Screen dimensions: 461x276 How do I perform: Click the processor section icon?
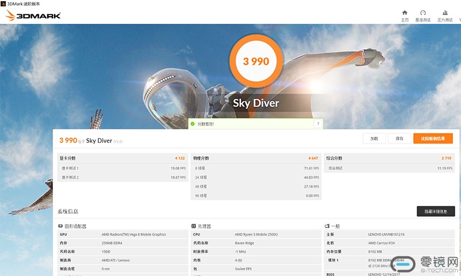click(x=194, y=226)
